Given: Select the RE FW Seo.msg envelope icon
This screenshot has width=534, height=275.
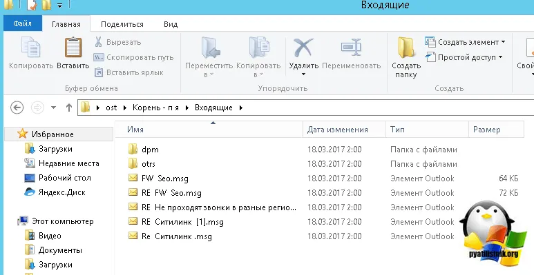Looking at the screenshot, I should pyautogui.click(x=133, y=192).
